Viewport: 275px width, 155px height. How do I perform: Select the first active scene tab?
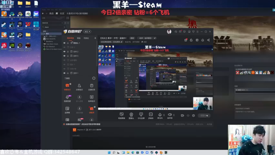[x=70, y=38]
